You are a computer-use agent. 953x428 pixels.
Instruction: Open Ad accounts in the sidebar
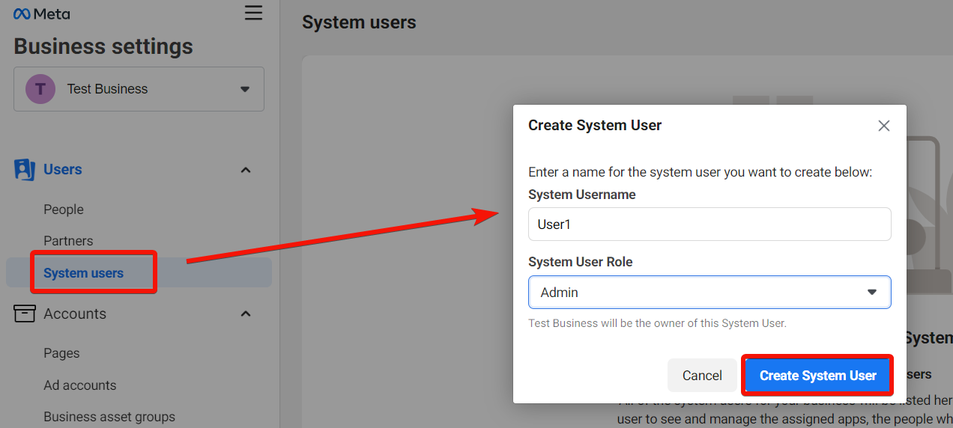pos(79,385)
